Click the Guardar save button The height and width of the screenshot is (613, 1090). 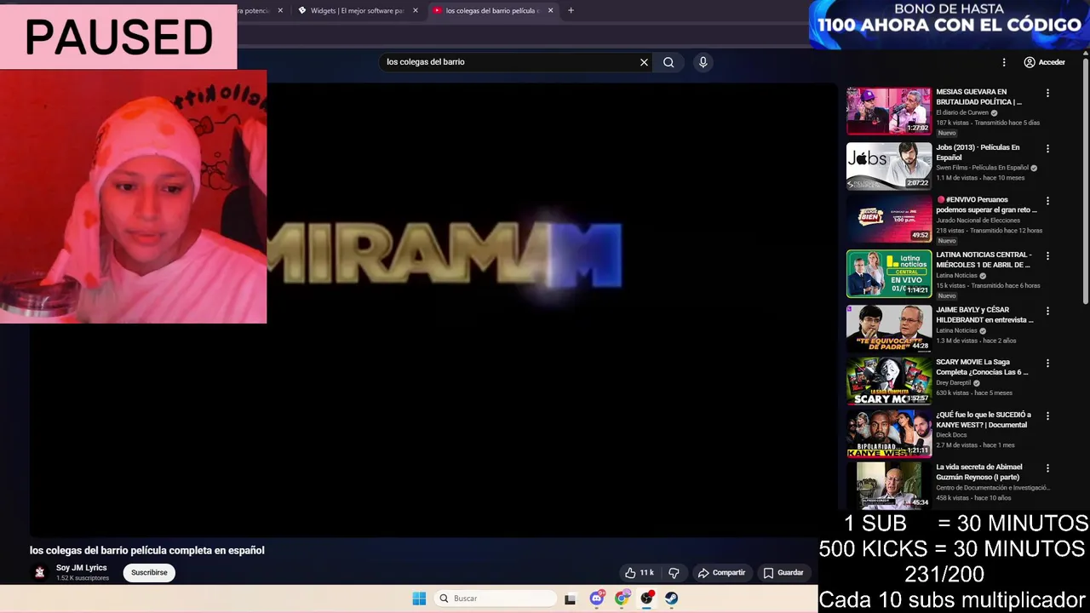(783, 573)
